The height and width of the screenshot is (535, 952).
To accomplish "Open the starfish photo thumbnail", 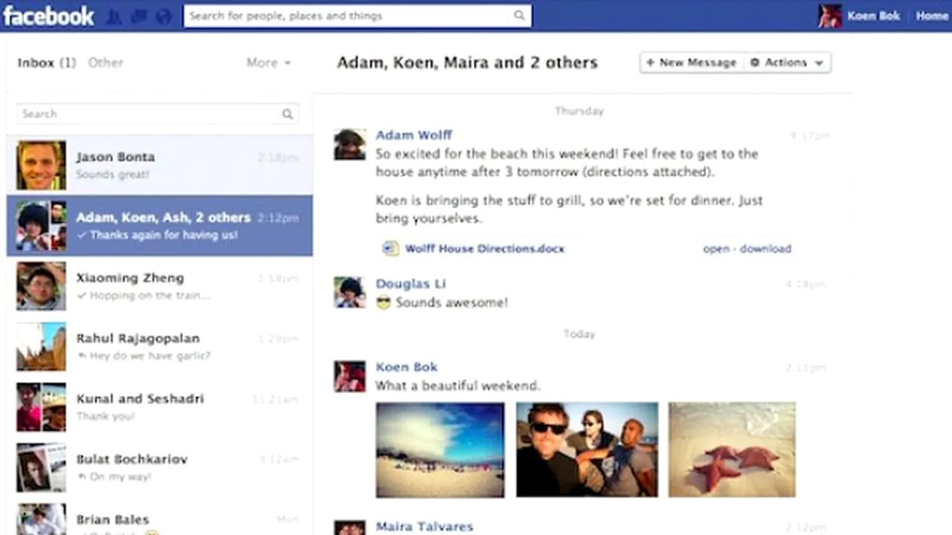I will (x=731, y=450).
